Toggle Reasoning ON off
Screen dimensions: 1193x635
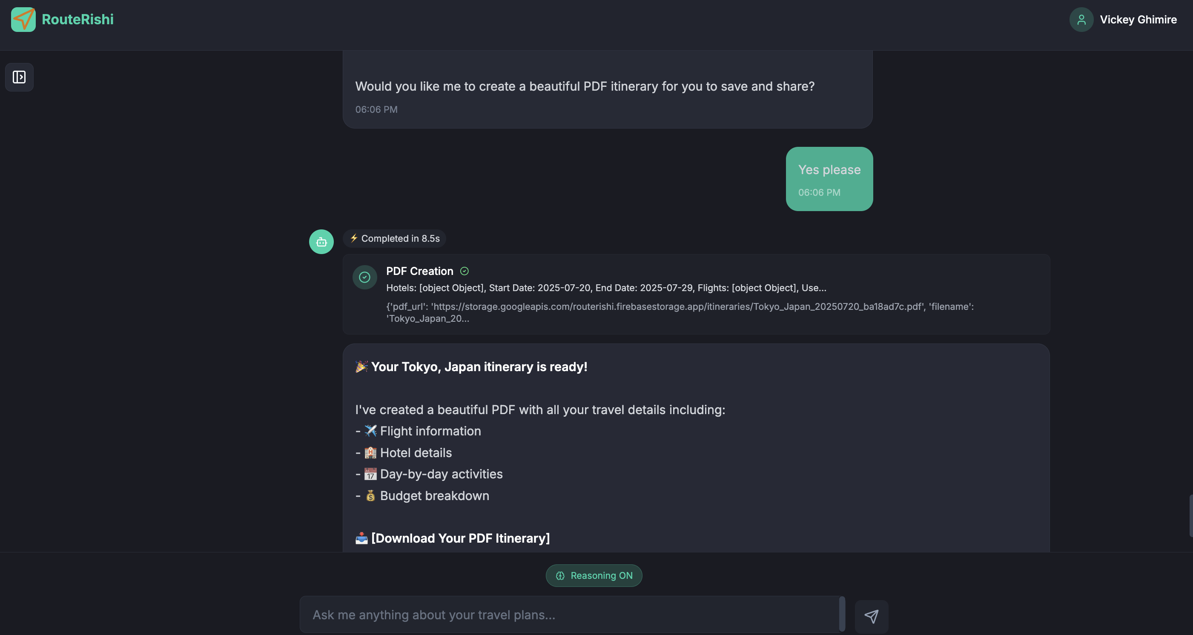(594, 576)
